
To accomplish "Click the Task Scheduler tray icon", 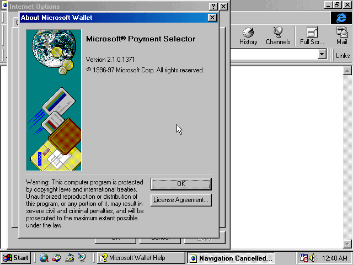I will pos(303,258).
